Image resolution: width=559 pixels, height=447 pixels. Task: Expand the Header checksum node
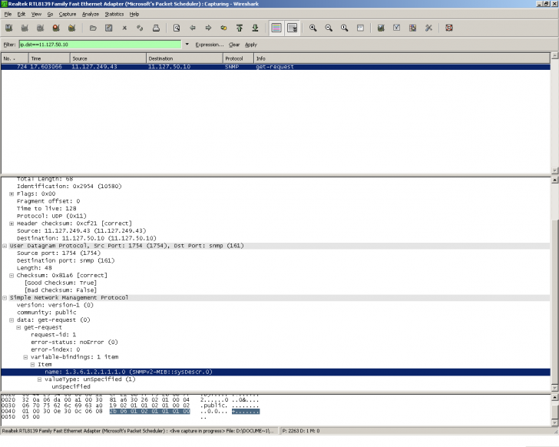coord(12,223)
